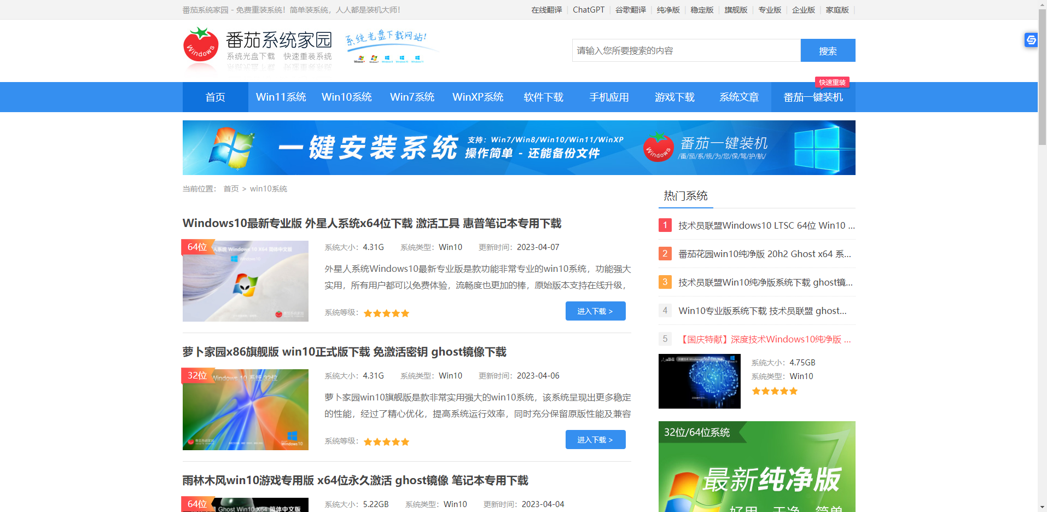The width and height of the screenshot is (1047, 512).
Task: Select the 游戏下载 menu item
Action: pos(674,97)
